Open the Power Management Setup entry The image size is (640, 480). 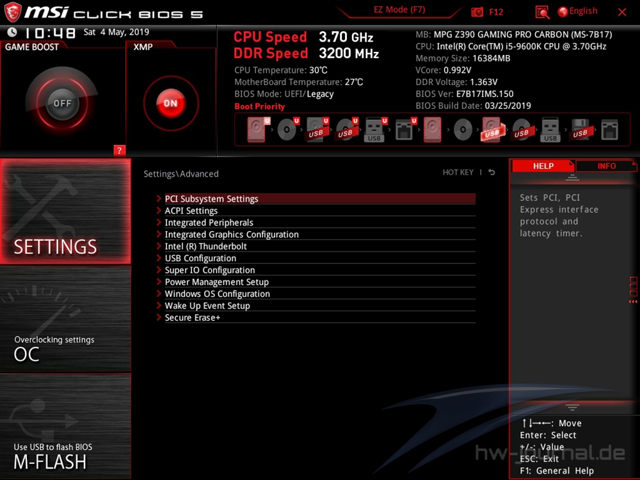pyautogui.click(x=320, y=282)
